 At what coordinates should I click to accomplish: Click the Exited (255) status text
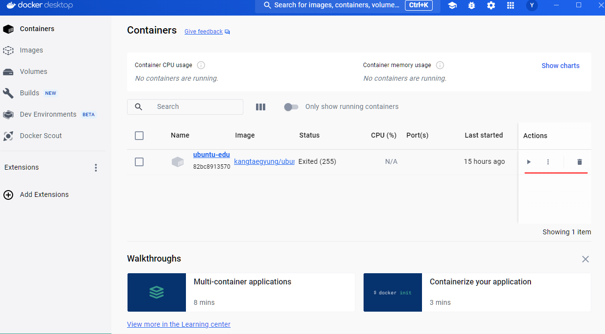317,162
